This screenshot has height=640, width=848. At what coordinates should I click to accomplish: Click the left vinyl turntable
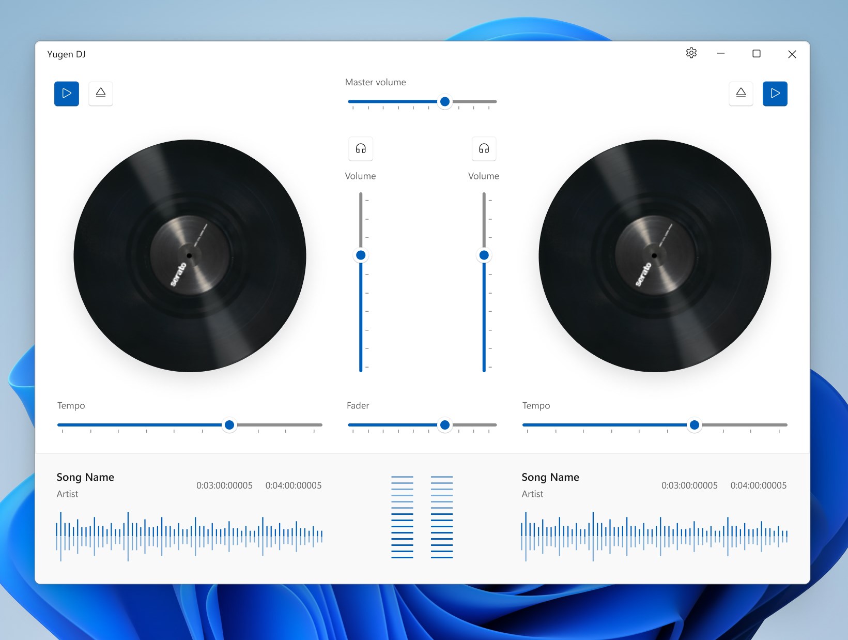point(190,255)
